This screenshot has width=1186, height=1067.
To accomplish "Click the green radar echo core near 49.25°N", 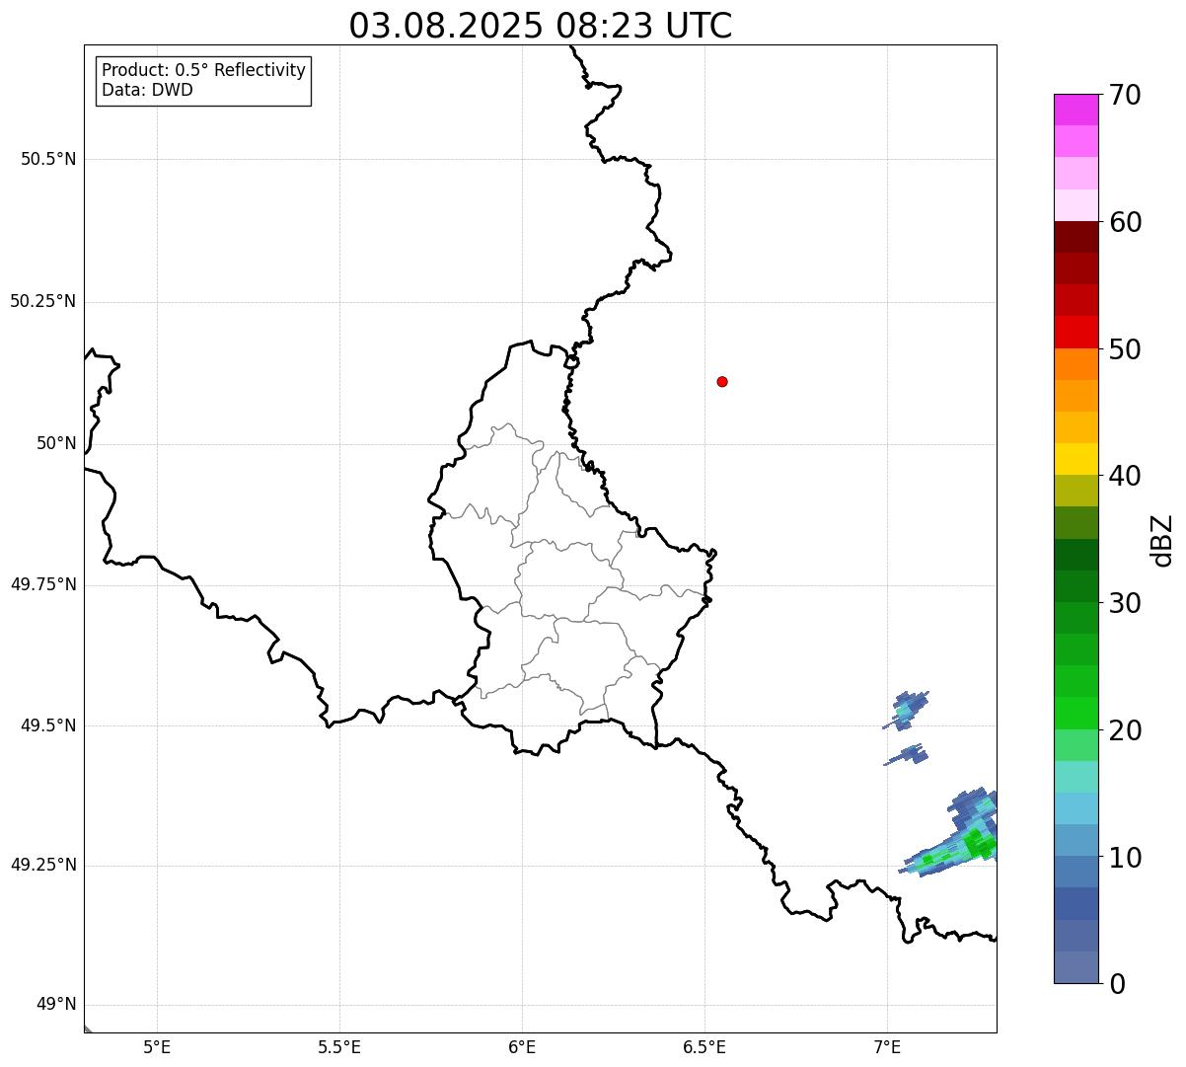I will (x=978, y=842).
